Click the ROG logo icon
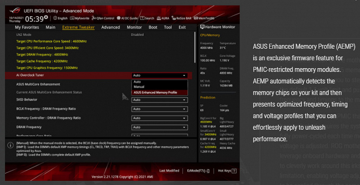 pyautogui.click(x=15, y=11)
